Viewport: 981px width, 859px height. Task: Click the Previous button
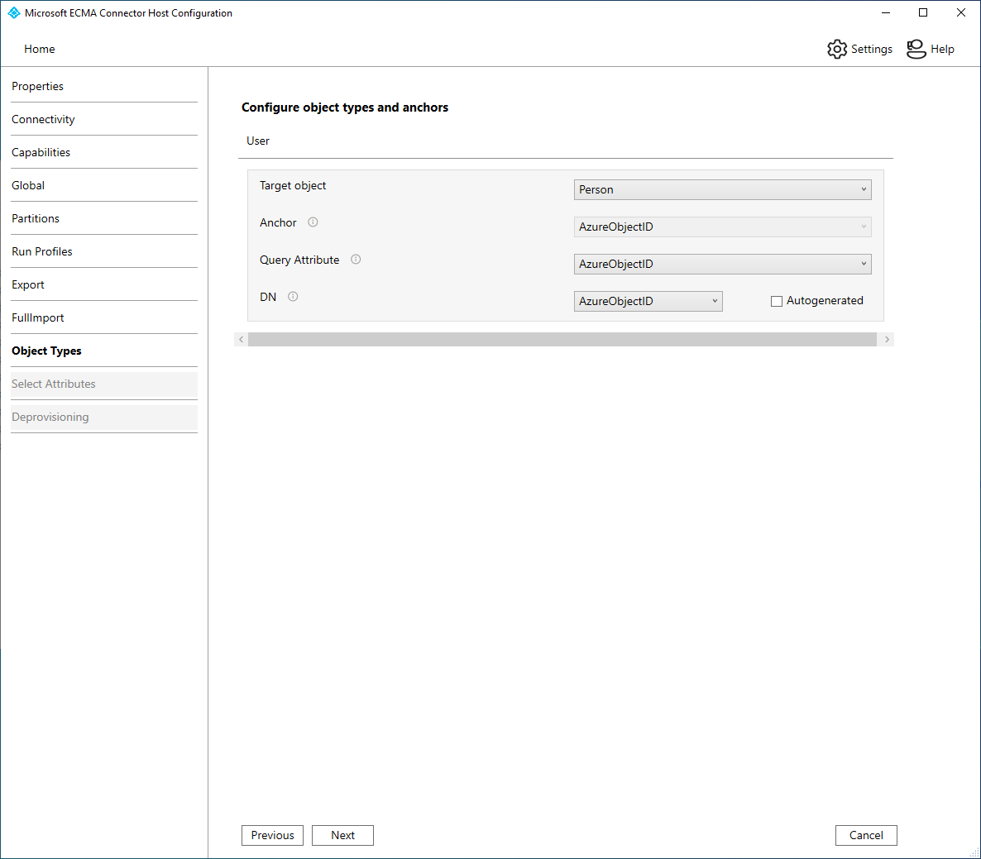pos(272,835)
